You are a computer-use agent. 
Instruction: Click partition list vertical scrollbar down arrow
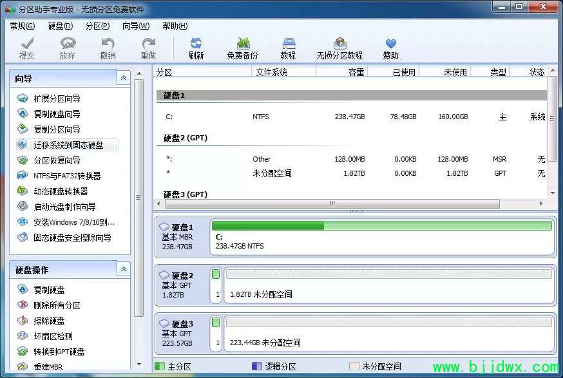coord(553,193)
